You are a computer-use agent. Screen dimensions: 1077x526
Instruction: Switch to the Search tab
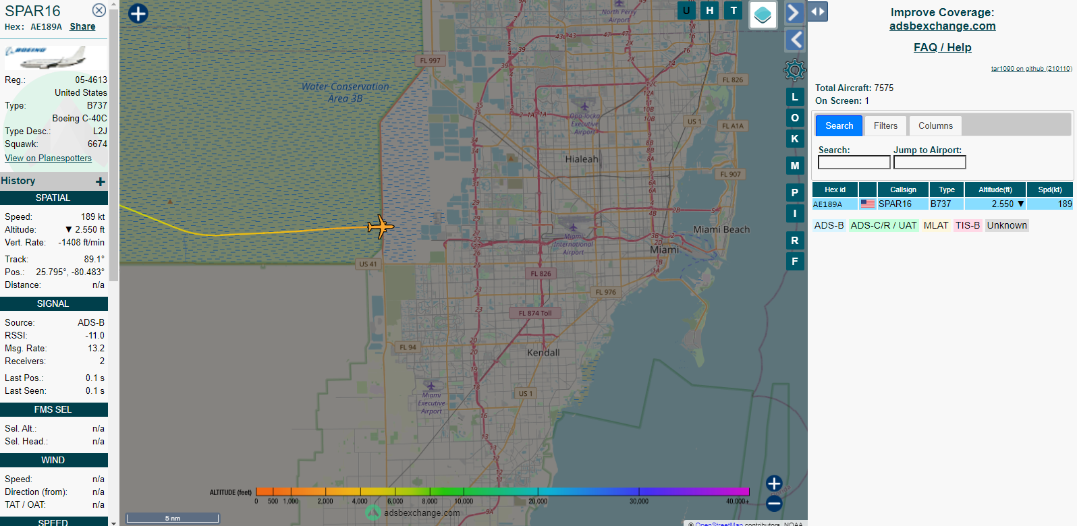(839, 125)
